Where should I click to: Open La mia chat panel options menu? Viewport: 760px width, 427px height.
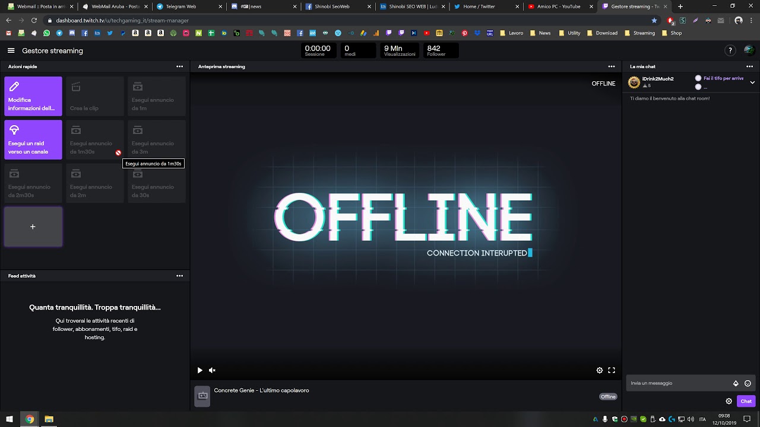pyautogui.click(x=750, y=66)
